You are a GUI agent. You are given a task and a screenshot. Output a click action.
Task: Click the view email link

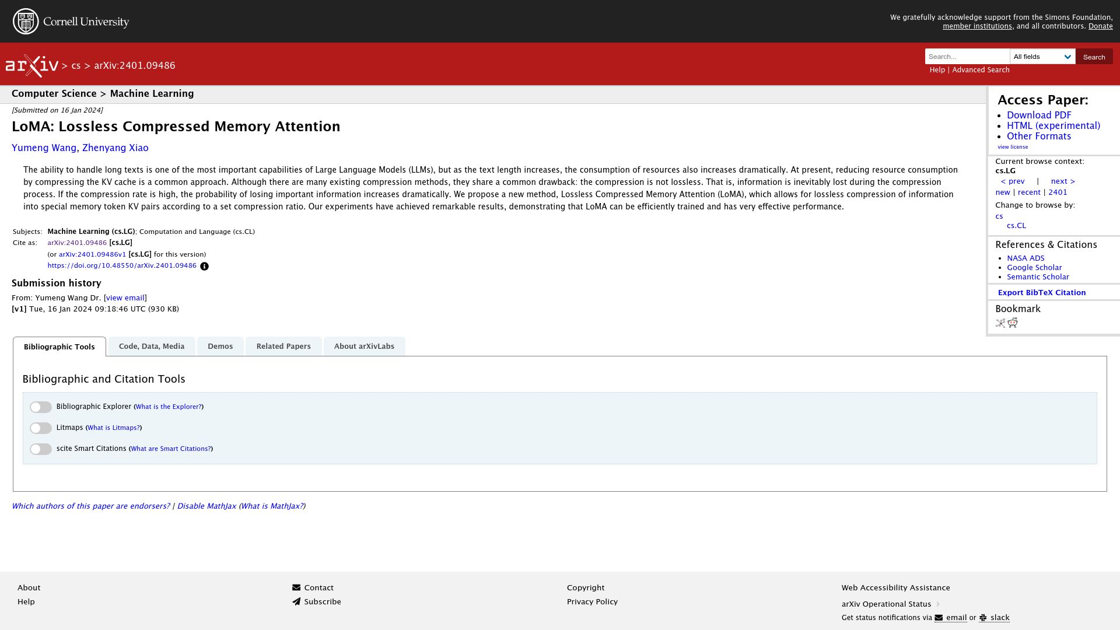click(125, 298)
